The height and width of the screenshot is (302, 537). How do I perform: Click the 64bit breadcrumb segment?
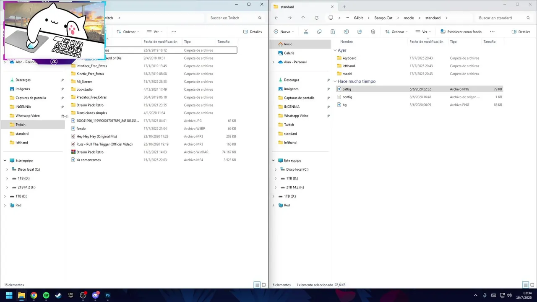coord(358,18)
